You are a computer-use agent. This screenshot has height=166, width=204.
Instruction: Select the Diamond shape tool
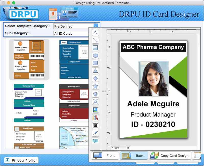click(95, 79)
